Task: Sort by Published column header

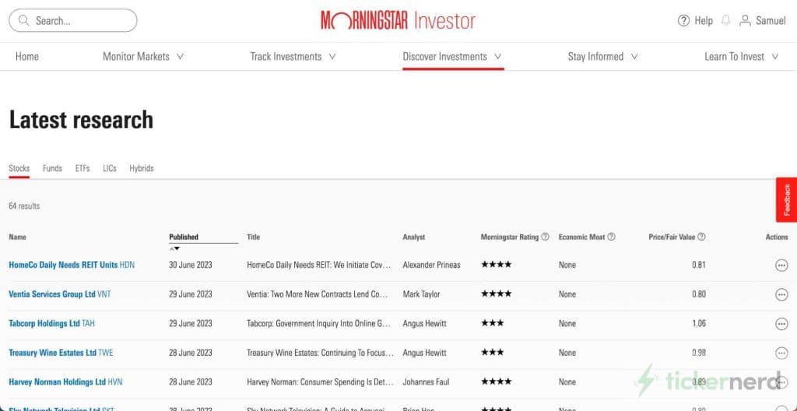Action: tap(184, 237)
